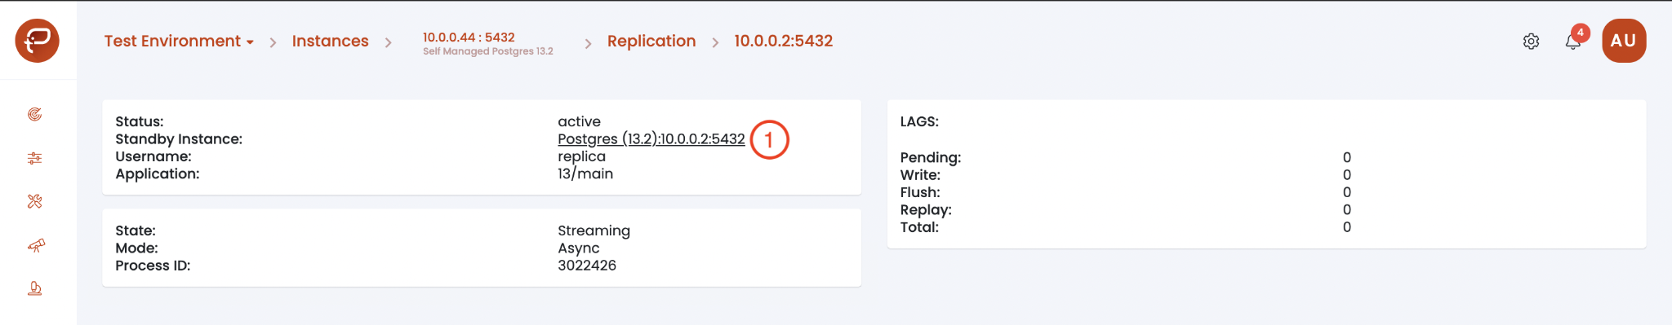Screen dimensions: 1672x325
Task: Go to the Instances breadcrumb
Action: point(330,41)
